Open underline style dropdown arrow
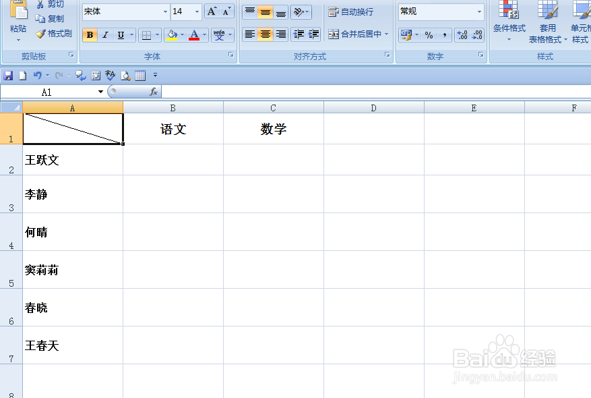 click(132, 35)
